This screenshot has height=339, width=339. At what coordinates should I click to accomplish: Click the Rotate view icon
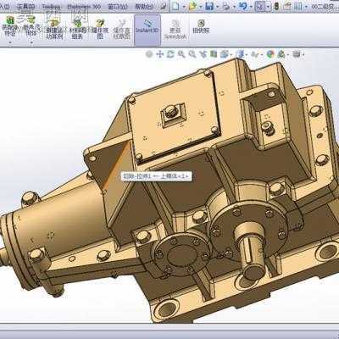170,54
